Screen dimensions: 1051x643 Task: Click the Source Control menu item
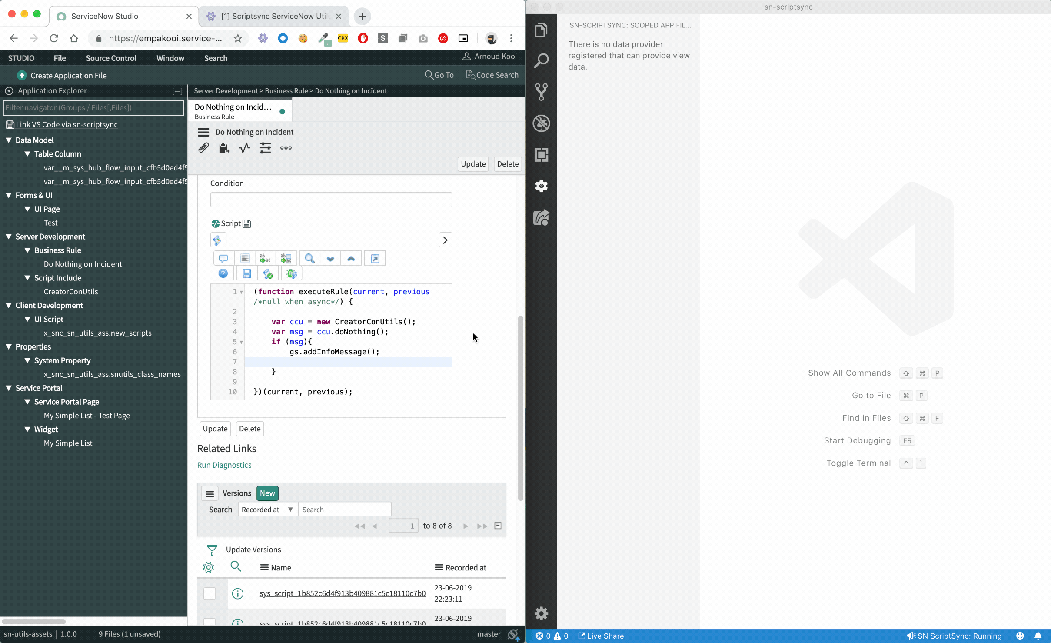tap(110, 58)
